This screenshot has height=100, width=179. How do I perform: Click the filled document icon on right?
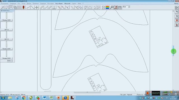tap(176, 25)
